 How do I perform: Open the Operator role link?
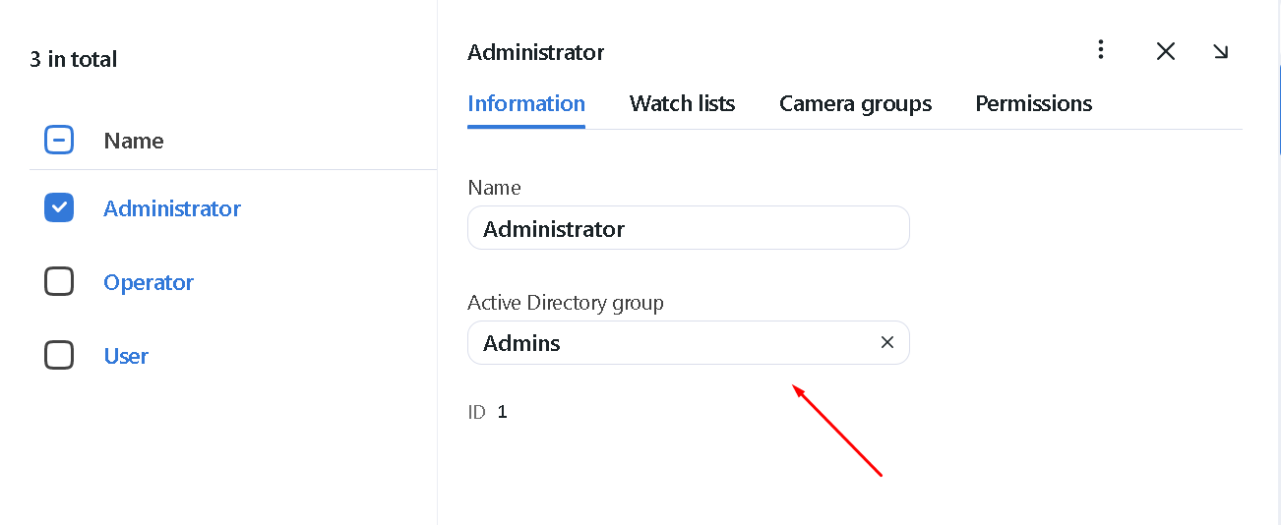(149, 282)
